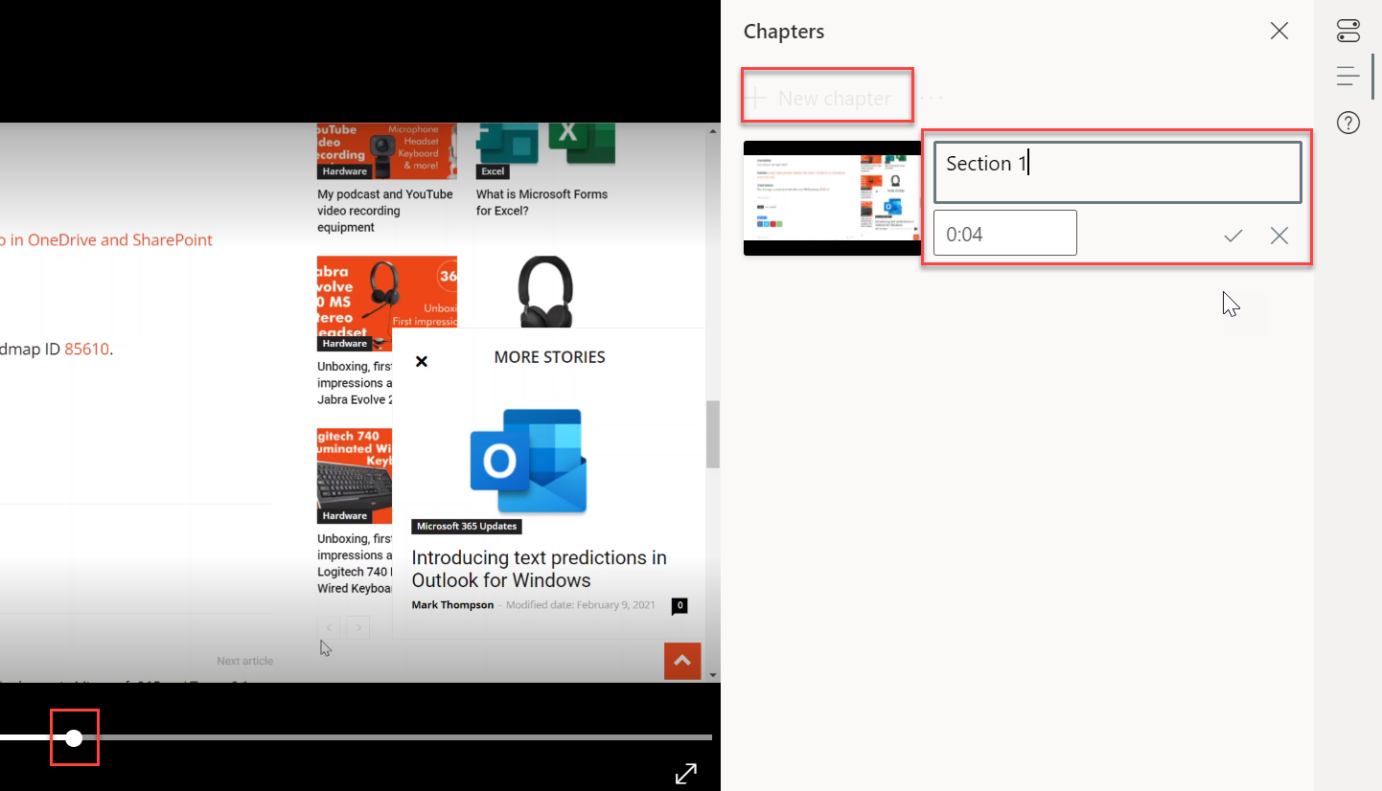Click the scrollbar down arrow in the video
The height and width of the screenshot is (791, 1382).
click(x=712, y=675)
